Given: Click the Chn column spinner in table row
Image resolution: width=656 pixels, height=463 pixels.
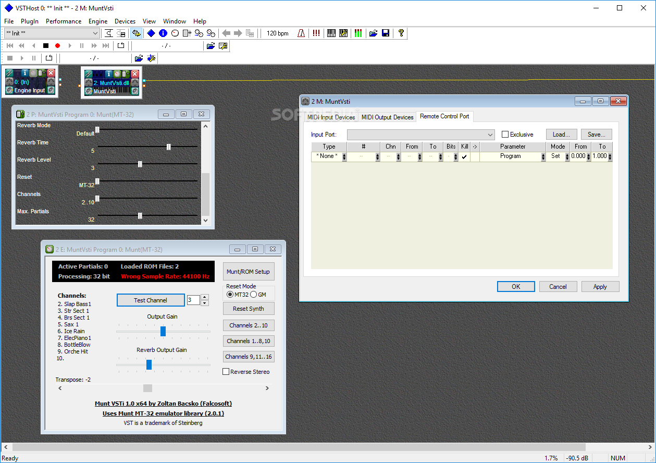Looking at the screenshot, I should tap(398, 156).
